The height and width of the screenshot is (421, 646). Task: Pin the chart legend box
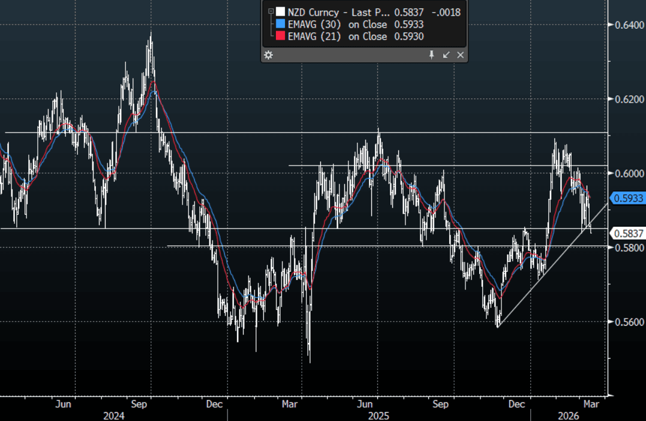[x=431, y=55]
